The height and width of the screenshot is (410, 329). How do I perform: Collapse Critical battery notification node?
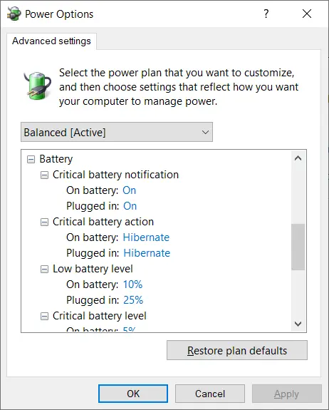(x=44, y=175)
